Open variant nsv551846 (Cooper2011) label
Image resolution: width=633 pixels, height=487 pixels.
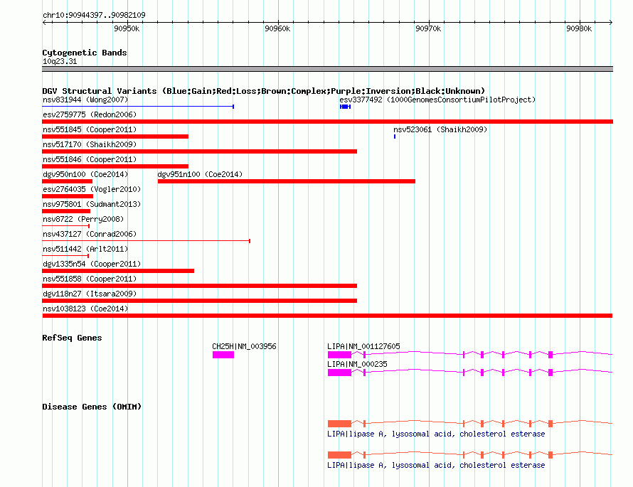tap(90, 159)
